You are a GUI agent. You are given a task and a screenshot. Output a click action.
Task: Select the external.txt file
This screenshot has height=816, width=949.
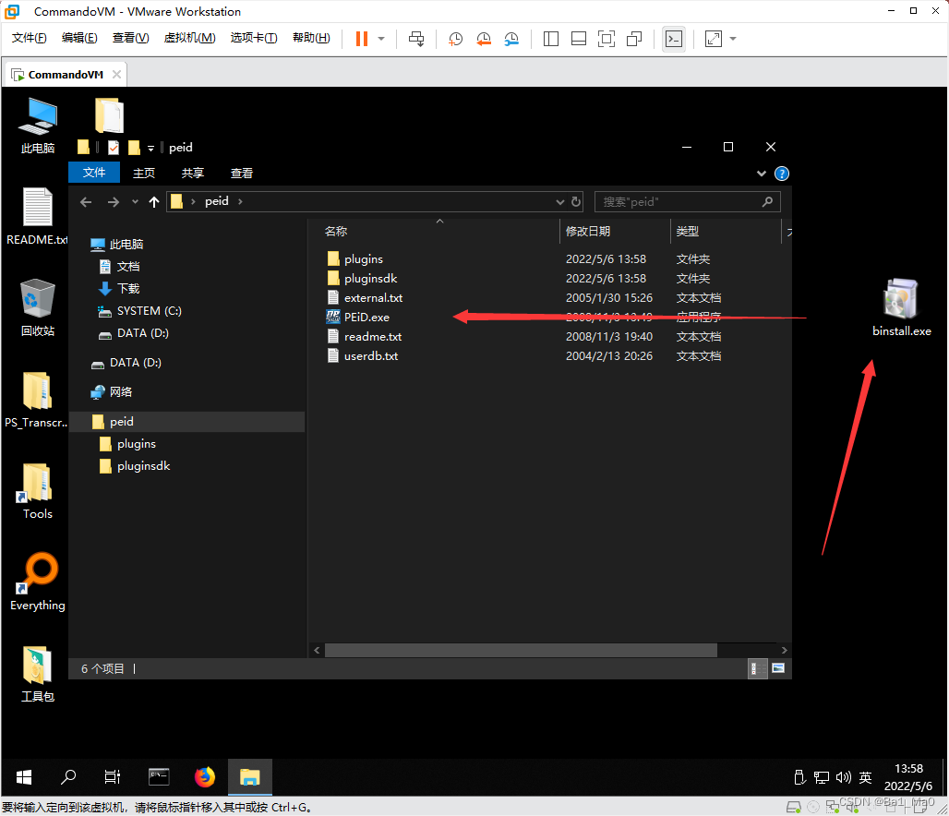374,298
